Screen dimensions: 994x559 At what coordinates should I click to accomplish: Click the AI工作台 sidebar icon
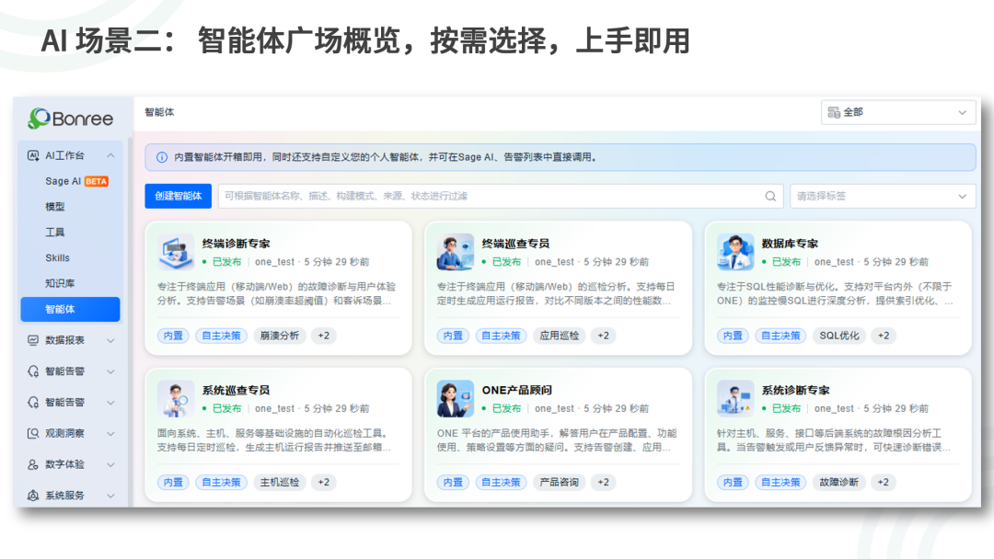point(33,155)
